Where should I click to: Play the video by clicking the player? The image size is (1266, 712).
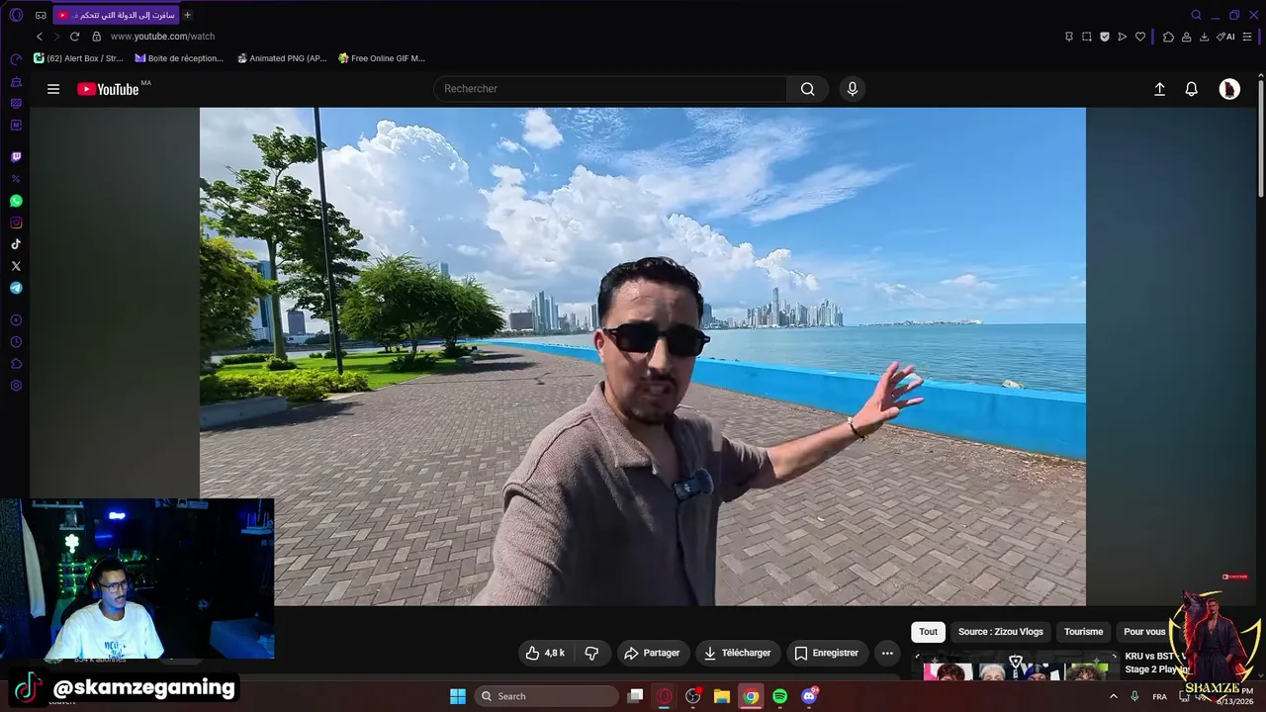[x=643, y=356]
